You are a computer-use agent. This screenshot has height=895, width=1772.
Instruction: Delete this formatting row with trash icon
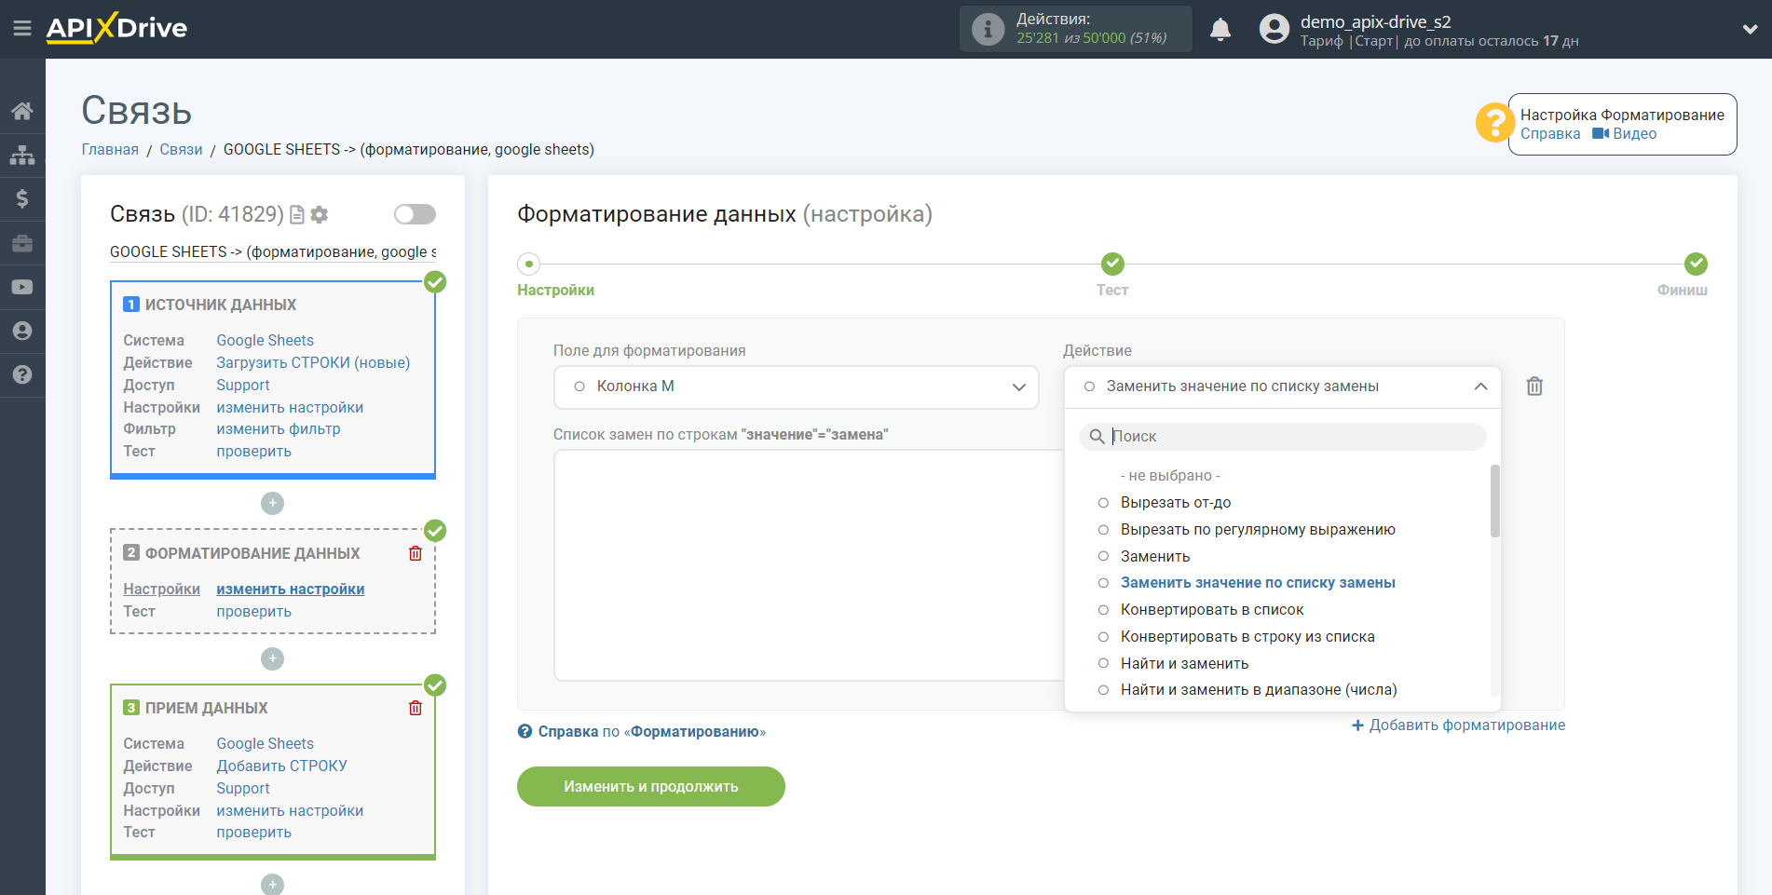(1534, 386)
